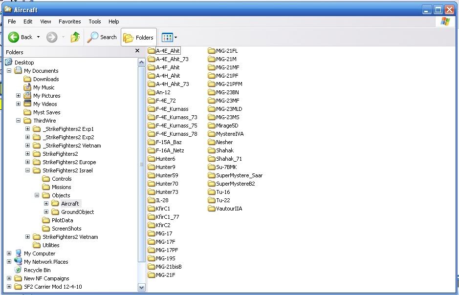Collapse the My Documents tree node
The height and width of the screenshot is (295, 459).
click(x=9, y=70)
